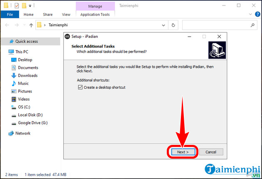Open Music folder in navigation pane

[23, 83]
